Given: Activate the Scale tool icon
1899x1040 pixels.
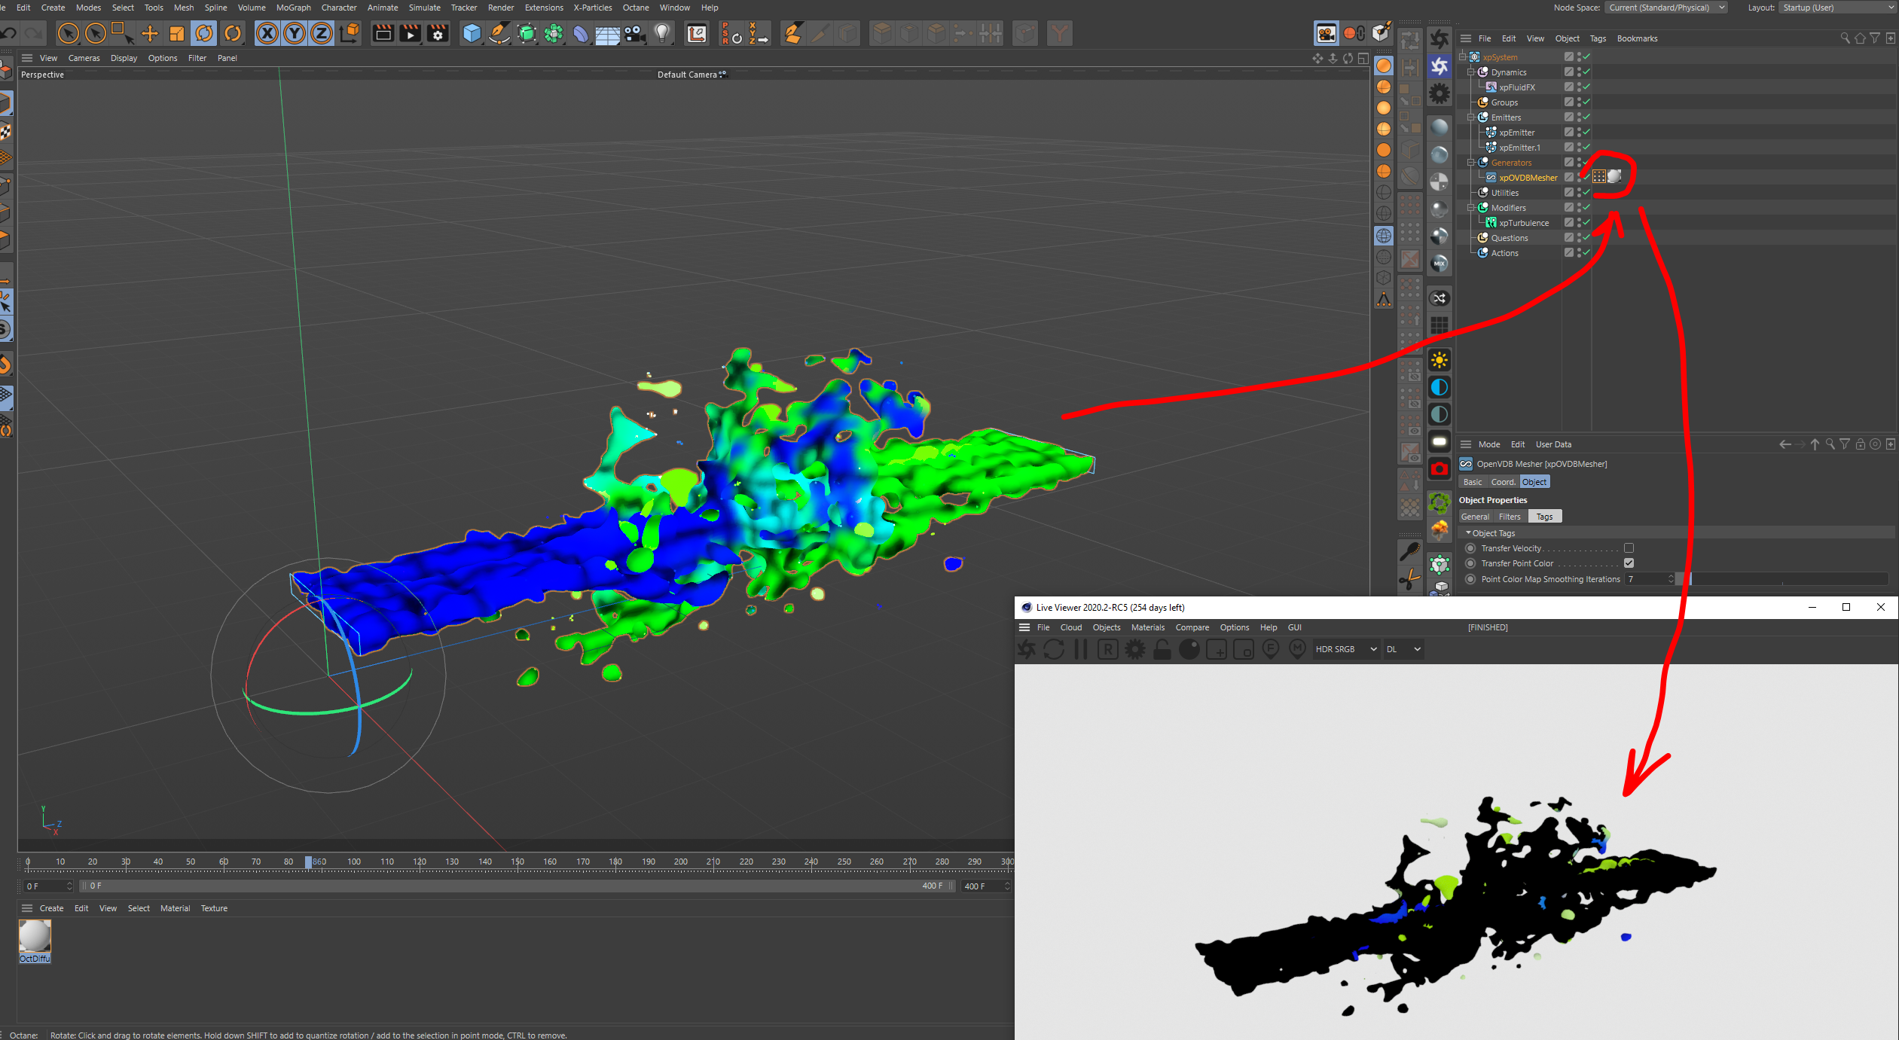Looking at the screenshot, I should point(176,33).
